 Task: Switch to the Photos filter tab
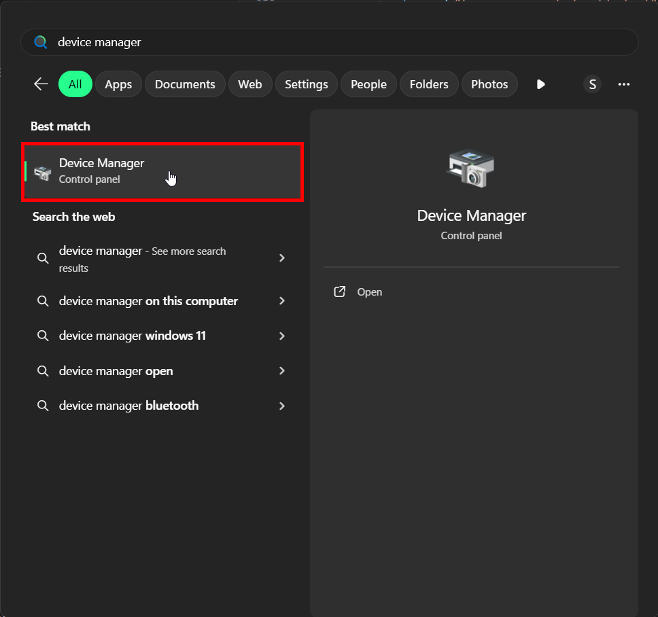[489, 84]
